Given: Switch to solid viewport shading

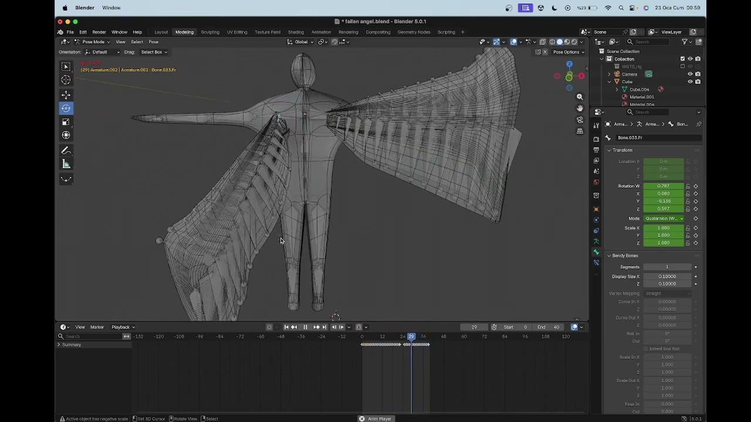Looking at the screenshot, I should tap(559, 42).
